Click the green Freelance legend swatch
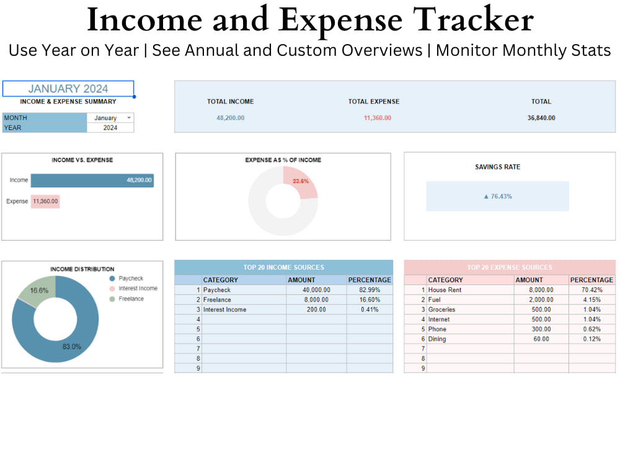The height and width of the screenshot is (465, 620). (112, 299)
